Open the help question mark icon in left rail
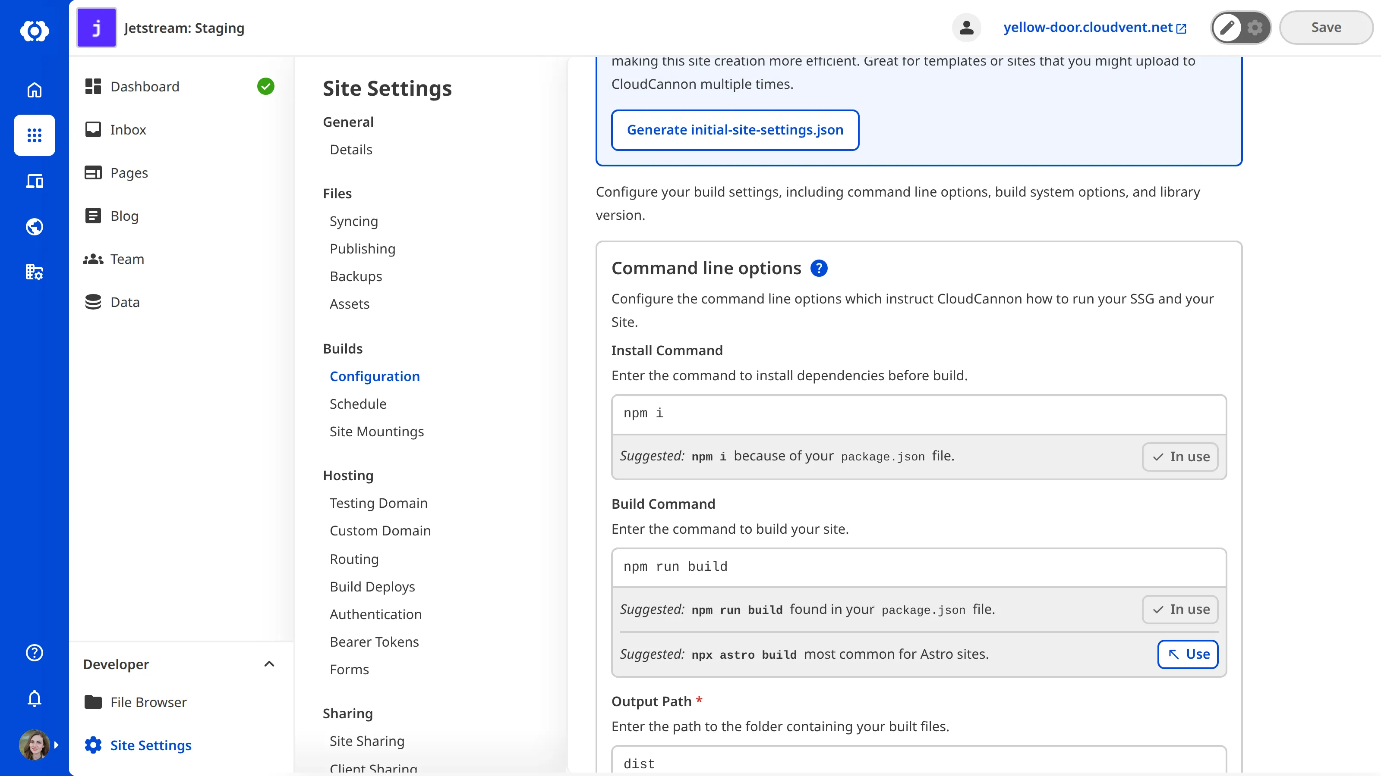This screenshot has height=776, width=1381. point(35,653)
